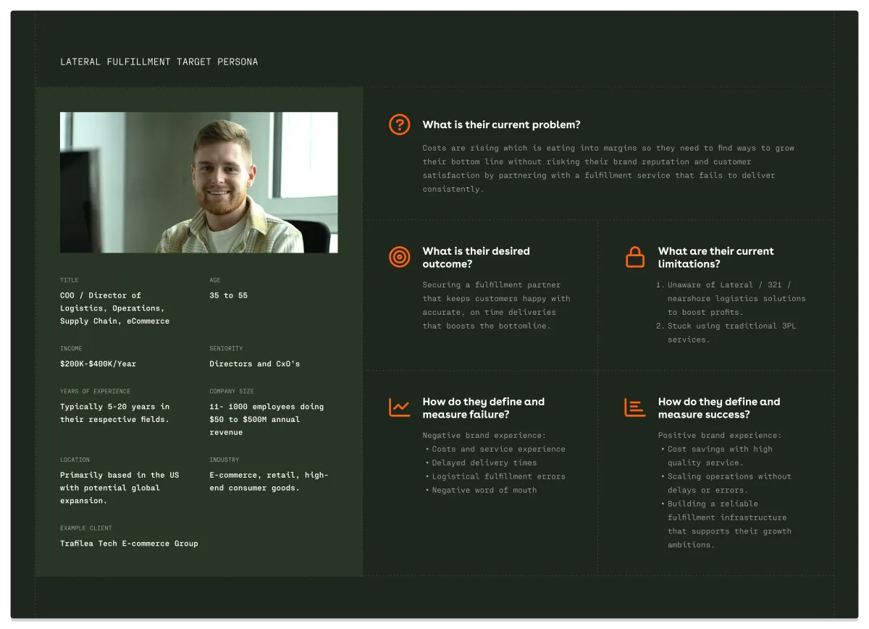Click the bar list icon beside measure success
The width and height of the screenshot is (869, 629).
pos(635,408)
